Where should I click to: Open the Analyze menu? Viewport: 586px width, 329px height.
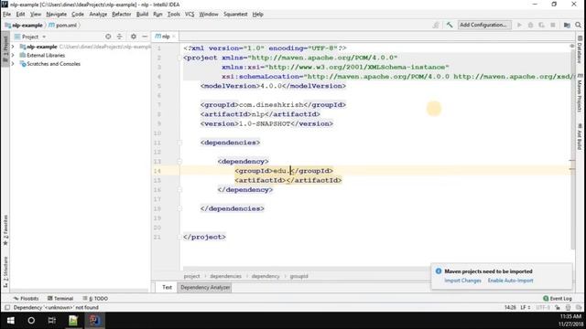pos(98,15)
